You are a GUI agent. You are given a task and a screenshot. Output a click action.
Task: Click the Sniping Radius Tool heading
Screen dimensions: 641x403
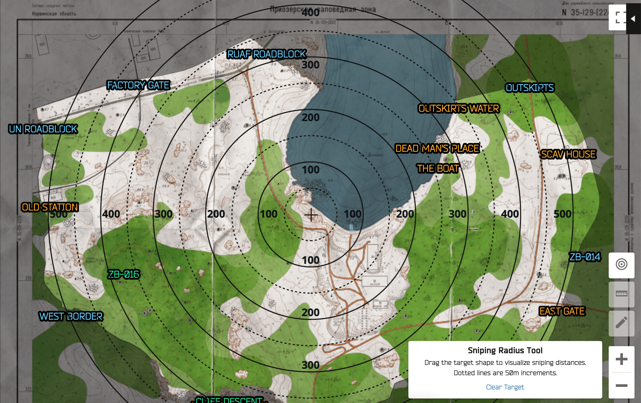pos(505,350)
